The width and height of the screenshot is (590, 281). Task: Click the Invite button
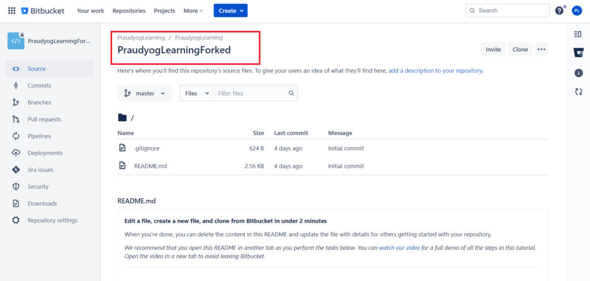click(493, 49)
